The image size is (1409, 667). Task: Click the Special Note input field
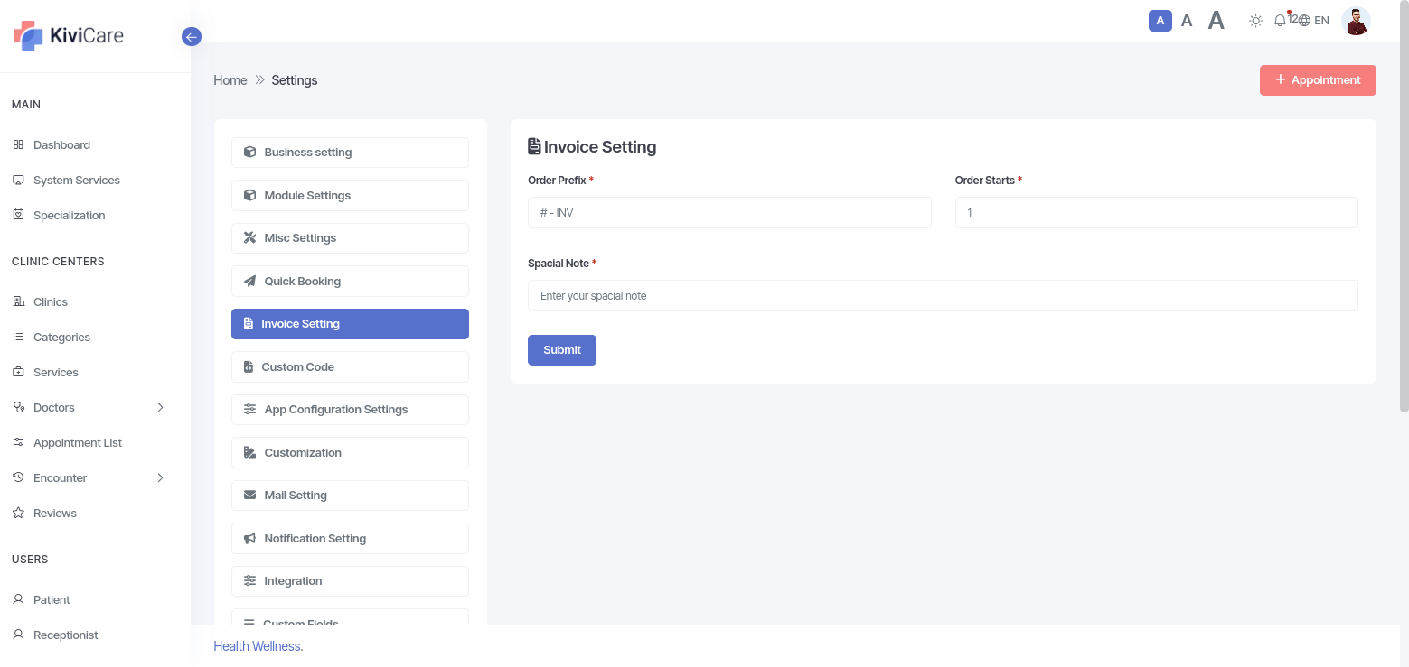coord(943,296)
